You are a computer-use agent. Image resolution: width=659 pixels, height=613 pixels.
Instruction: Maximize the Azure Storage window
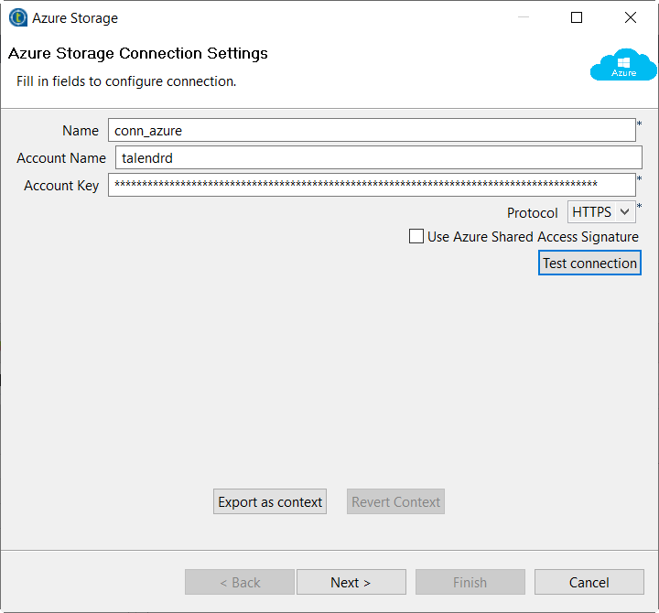point(577,17)
